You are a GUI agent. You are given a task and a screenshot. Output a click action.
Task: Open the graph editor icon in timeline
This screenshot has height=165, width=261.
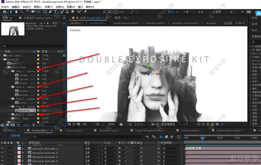[179, 137]
